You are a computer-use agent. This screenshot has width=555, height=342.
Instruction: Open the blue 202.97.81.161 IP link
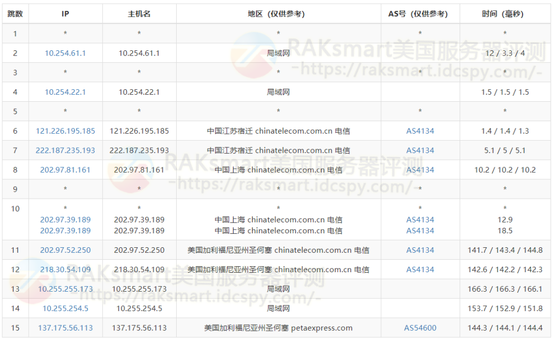tap(65, 169)
